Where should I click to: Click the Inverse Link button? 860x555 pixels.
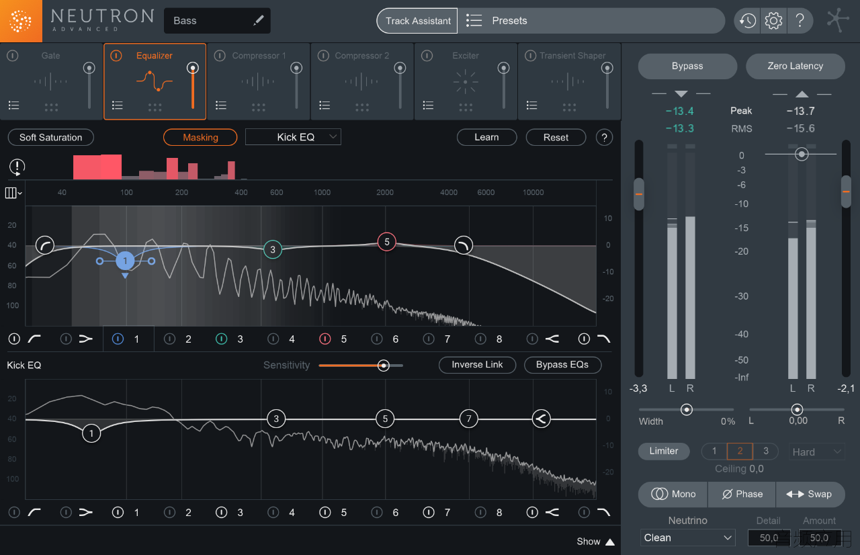click(x=477, y=365)
